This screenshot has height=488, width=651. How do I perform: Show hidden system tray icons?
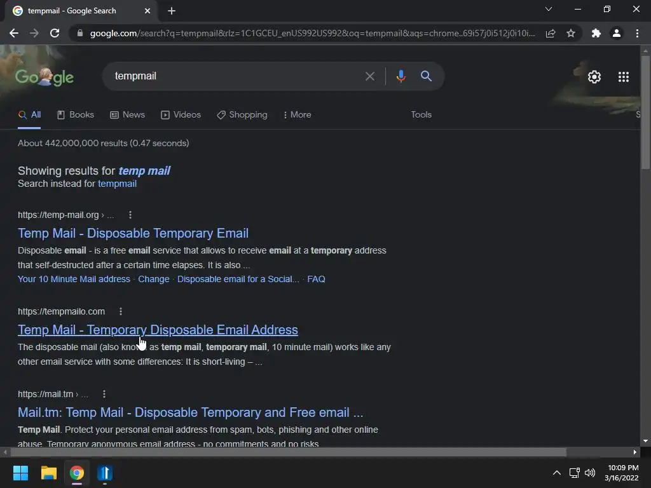[x=557, y=473]
